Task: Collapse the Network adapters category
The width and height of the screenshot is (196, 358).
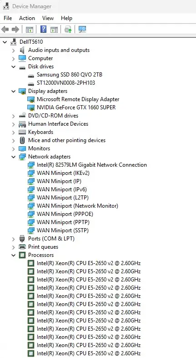Action: click(x=14, y=157)
